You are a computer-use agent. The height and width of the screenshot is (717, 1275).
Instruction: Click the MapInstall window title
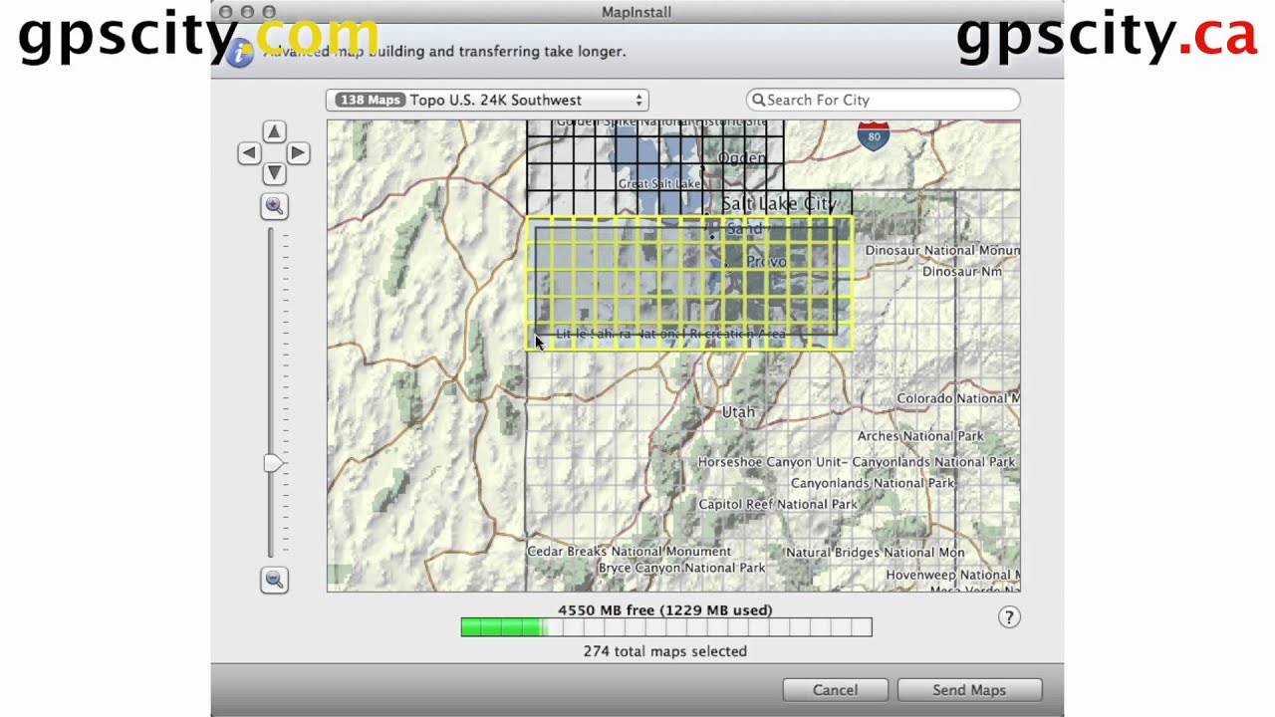point(637,12)
